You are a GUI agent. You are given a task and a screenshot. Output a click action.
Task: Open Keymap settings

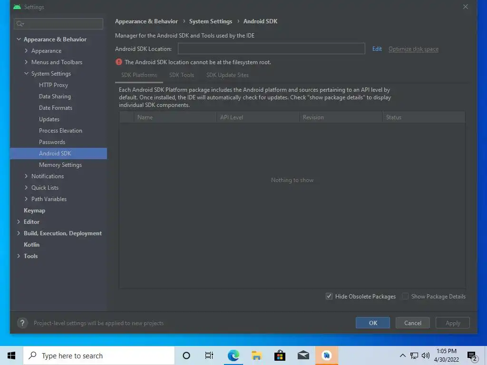[34, 211]
